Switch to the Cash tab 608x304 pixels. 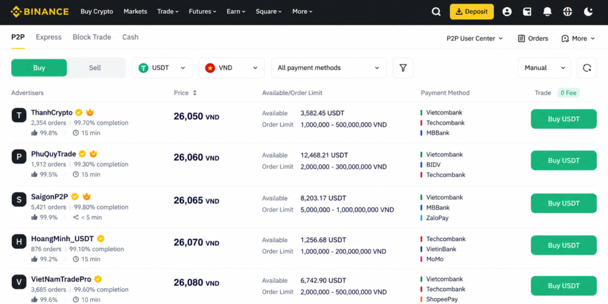coord(130,37)
